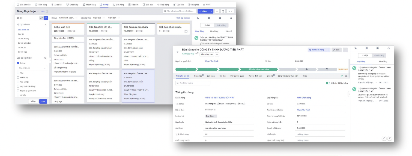Go back with the arrow in the detail window
Image resolution: width=412 pixels, height=156 pixels.
[x=178, y=52]
